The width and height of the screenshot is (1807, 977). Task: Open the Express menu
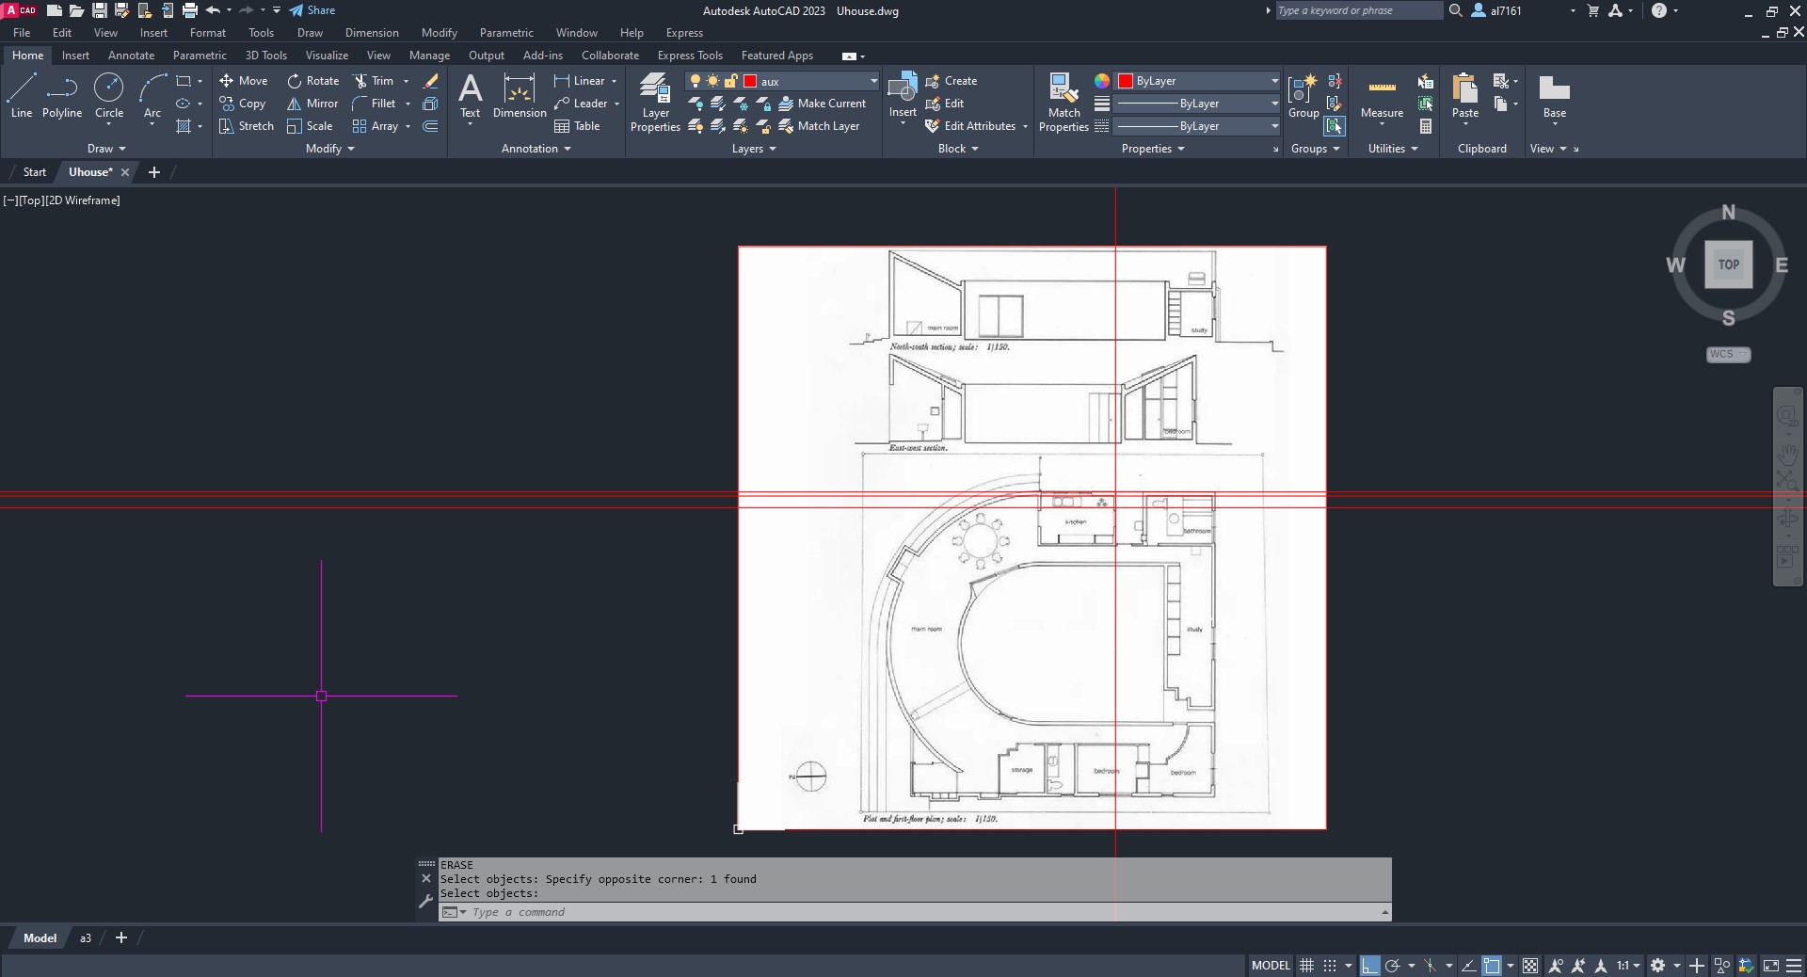(684, 33)
